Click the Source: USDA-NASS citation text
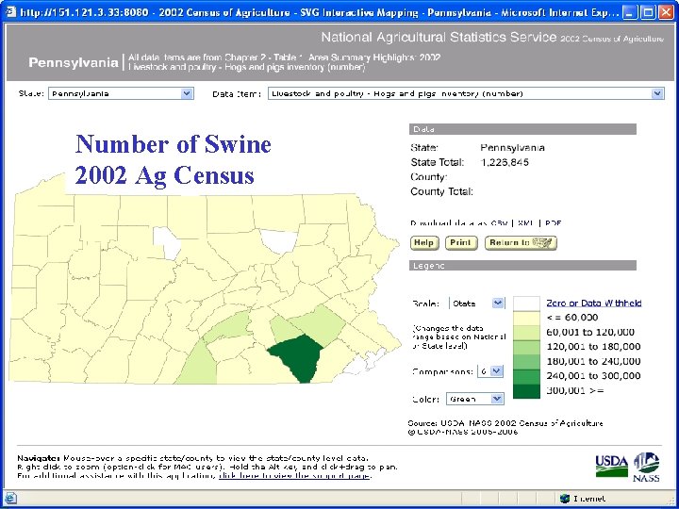 pos(505,423)
